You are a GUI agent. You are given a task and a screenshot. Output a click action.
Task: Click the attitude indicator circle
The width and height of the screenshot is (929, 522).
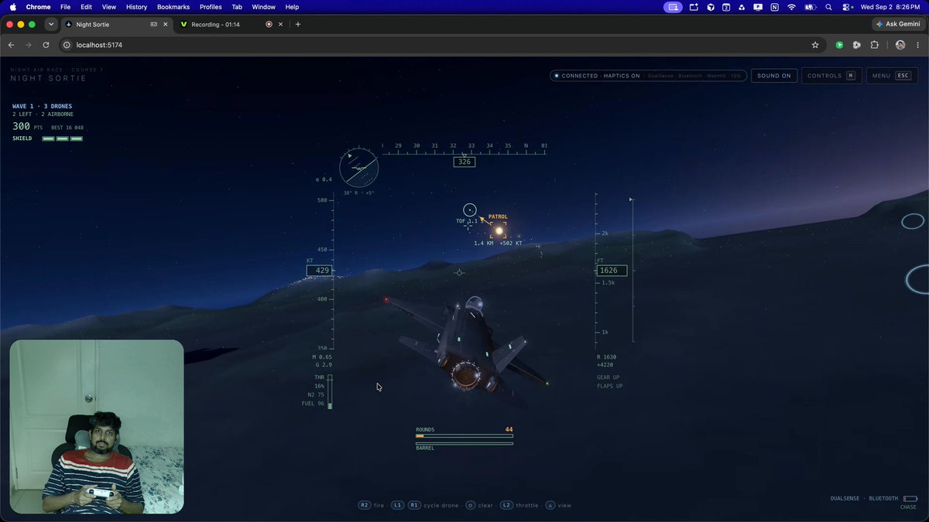point(358,167)
